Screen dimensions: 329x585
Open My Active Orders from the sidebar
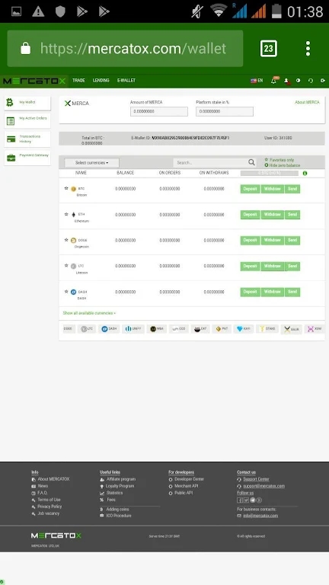coord(27,120)
